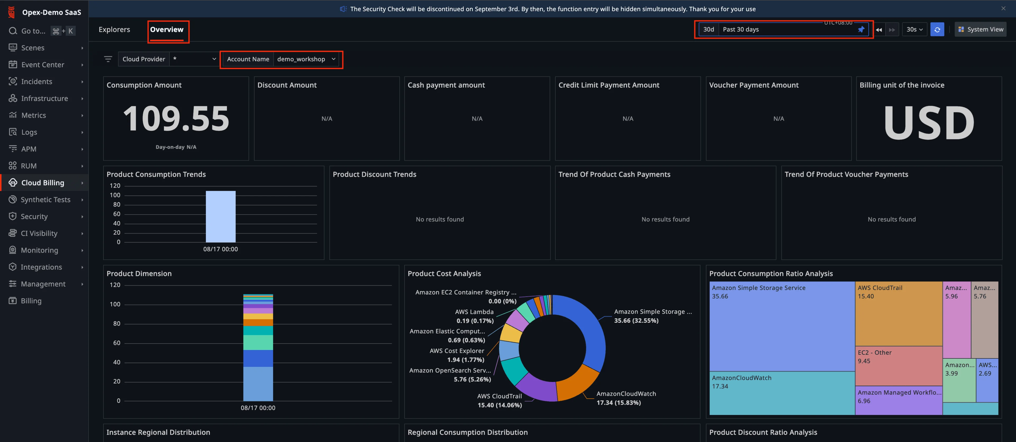Open Synthetic Tests from sidebar
This screenshot has height=442, width=1016.
[x=45, y=199]
